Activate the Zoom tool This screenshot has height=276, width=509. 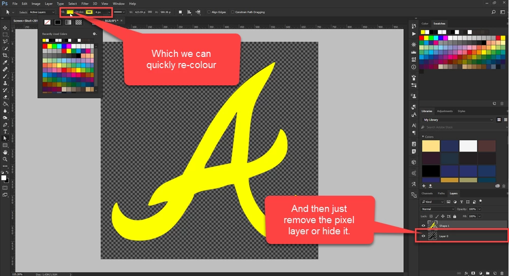[x=5, y=159]
